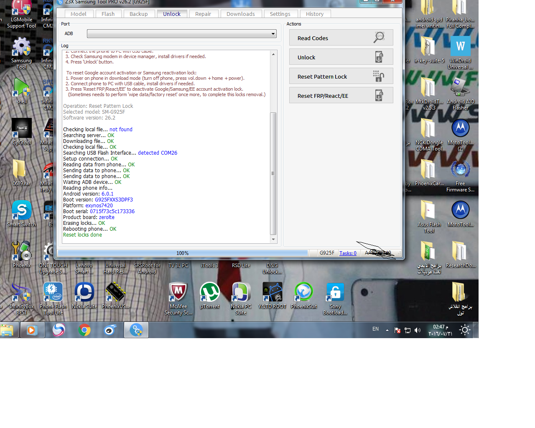This screenshot has width=535, height=428.
Task: Open Phone Flash Tool Lite icon
Action: click(53, 298)
